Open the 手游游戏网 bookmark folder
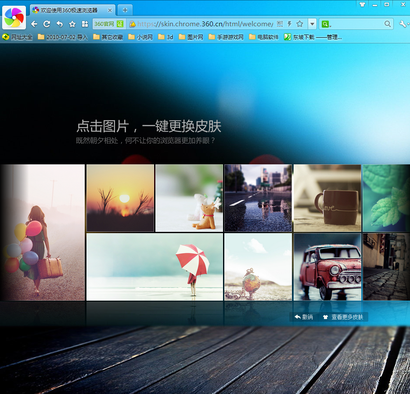410x394 pixels. (x=226, y=37)
